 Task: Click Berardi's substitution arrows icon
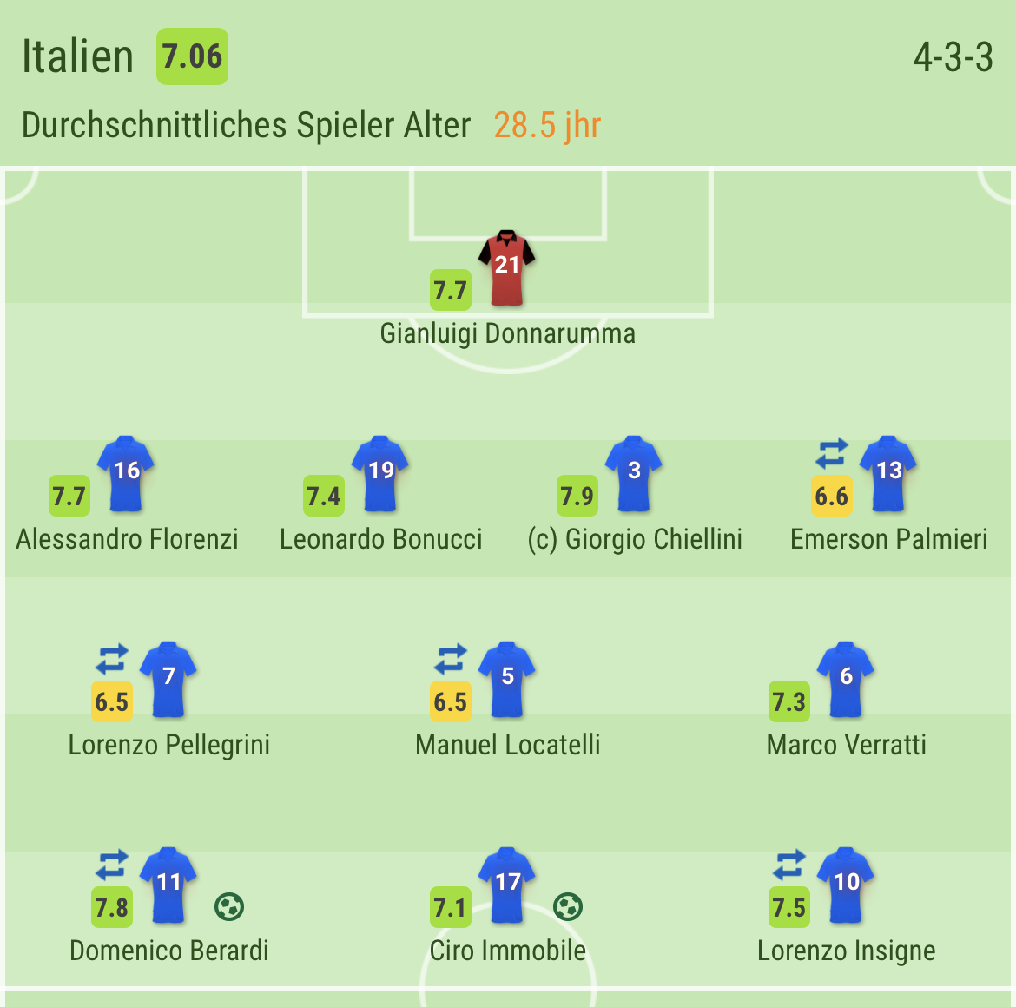point(112,865)
